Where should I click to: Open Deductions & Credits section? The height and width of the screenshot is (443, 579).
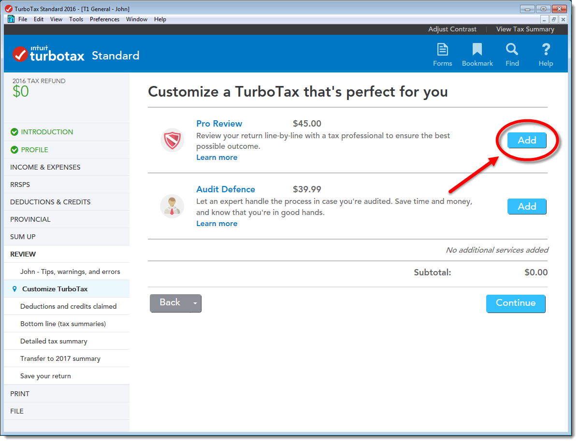(x=67, y=202)
